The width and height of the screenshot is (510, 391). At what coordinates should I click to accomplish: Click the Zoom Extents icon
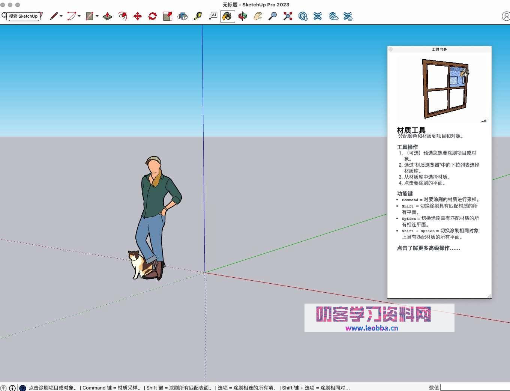(287, 16)
